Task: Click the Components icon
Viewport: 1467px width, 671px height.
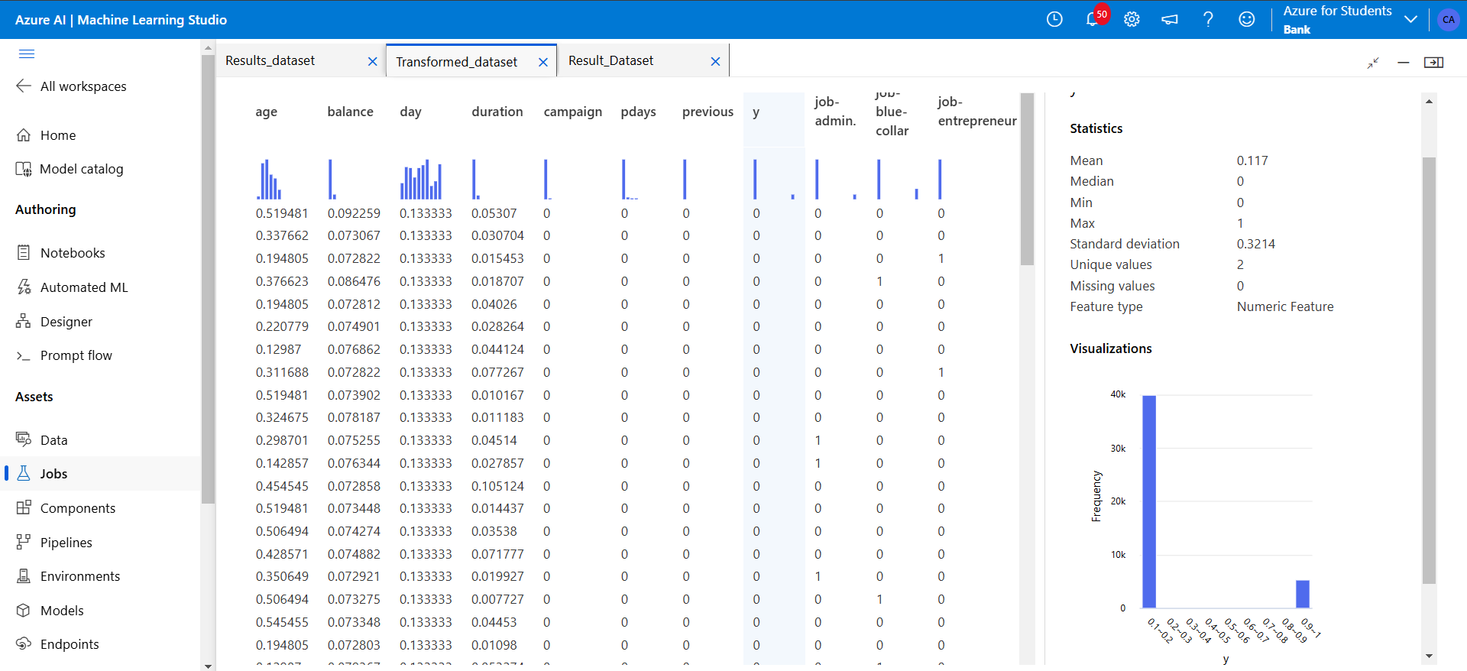Action: (24, 507)
